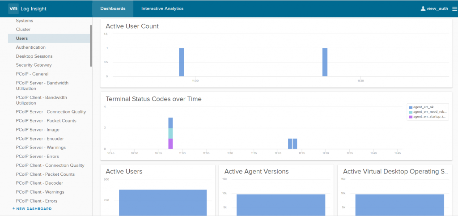Click the VMware Log Insight logo
Viewport: 458px width, 216px height.
pyautogui.click(x=27, y=9)
